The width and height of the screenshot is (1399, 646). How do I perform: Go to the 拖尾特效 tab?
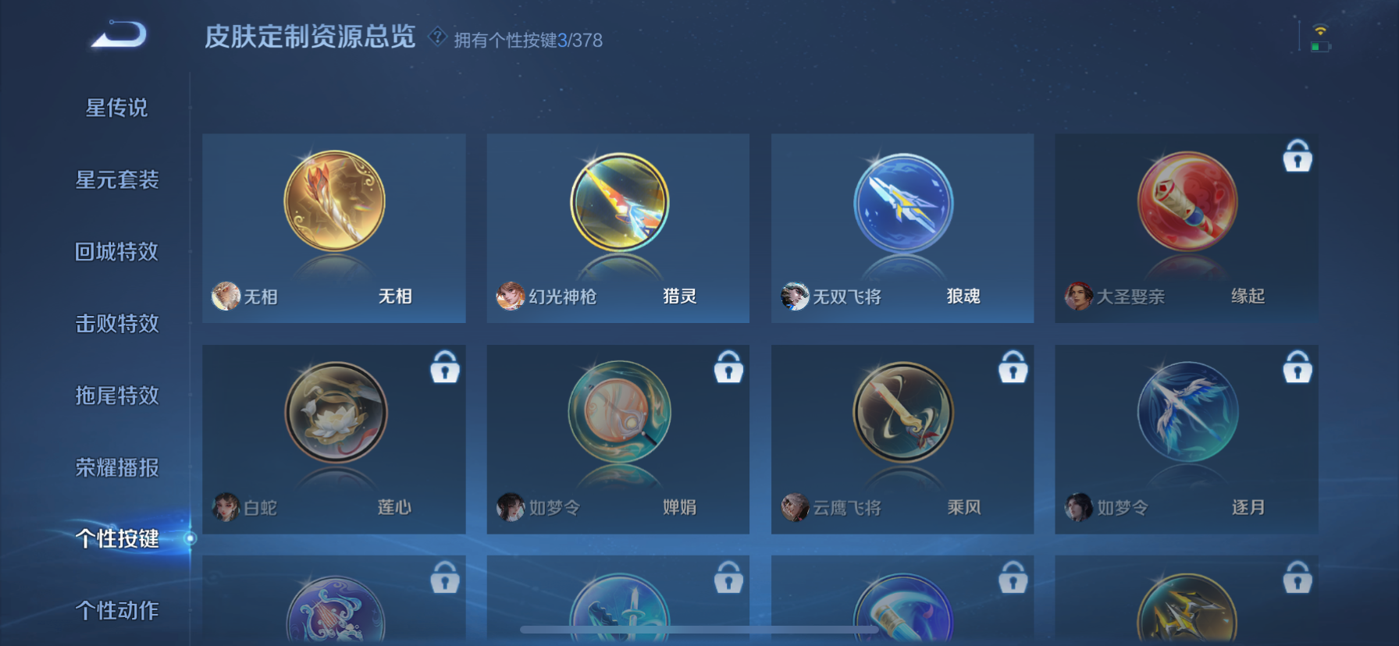click(116, 396)
